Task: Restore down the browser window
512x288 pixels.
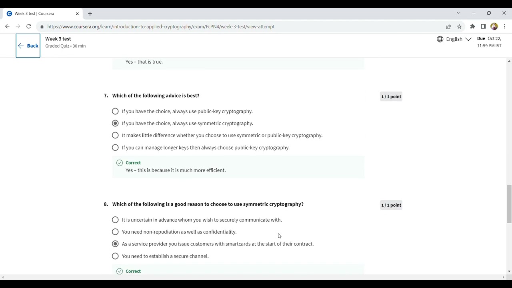Action: [489, 13]
